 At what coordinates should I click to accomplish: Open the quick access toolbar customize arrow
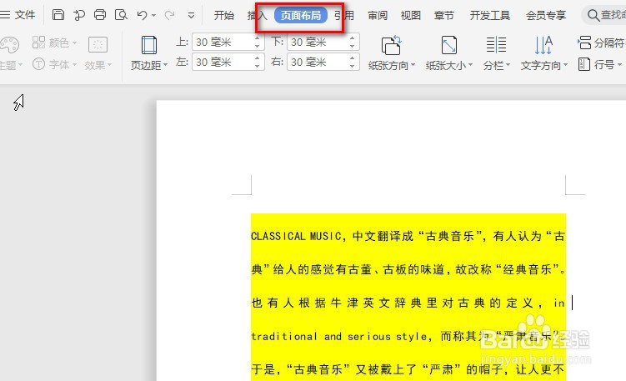(191, 16)
